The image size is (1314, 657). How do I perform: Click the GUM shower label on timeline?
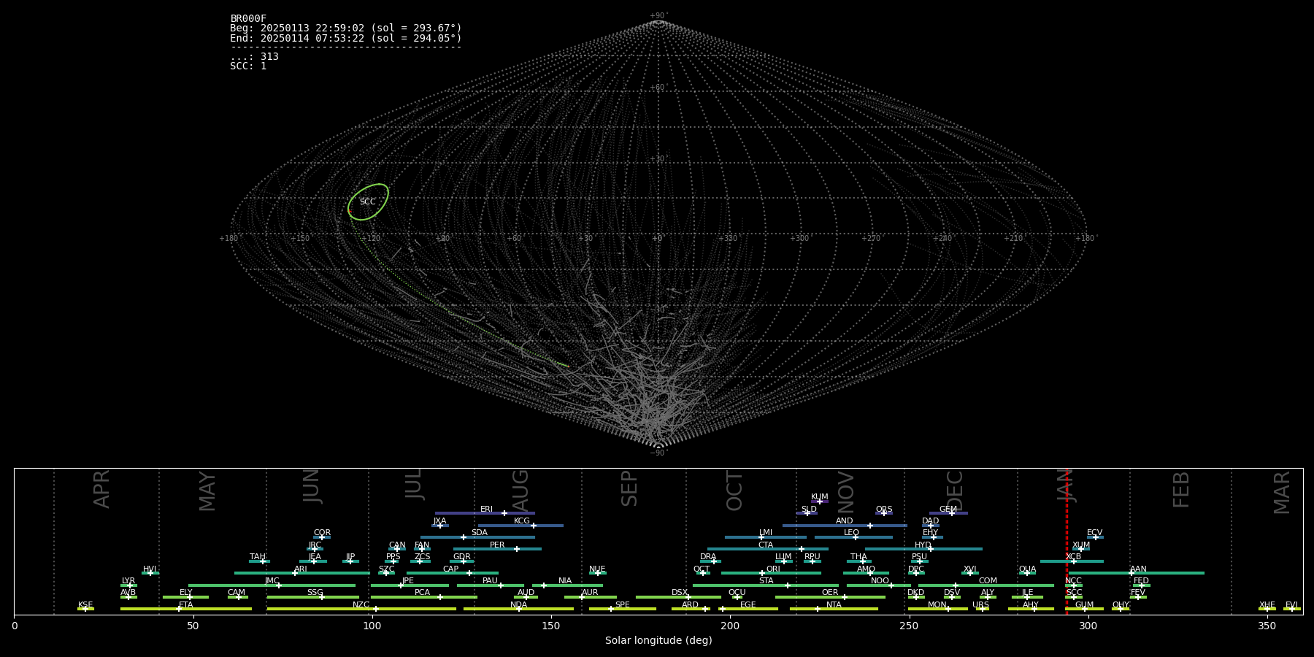pyautogui.click(x=1085, y=604)
